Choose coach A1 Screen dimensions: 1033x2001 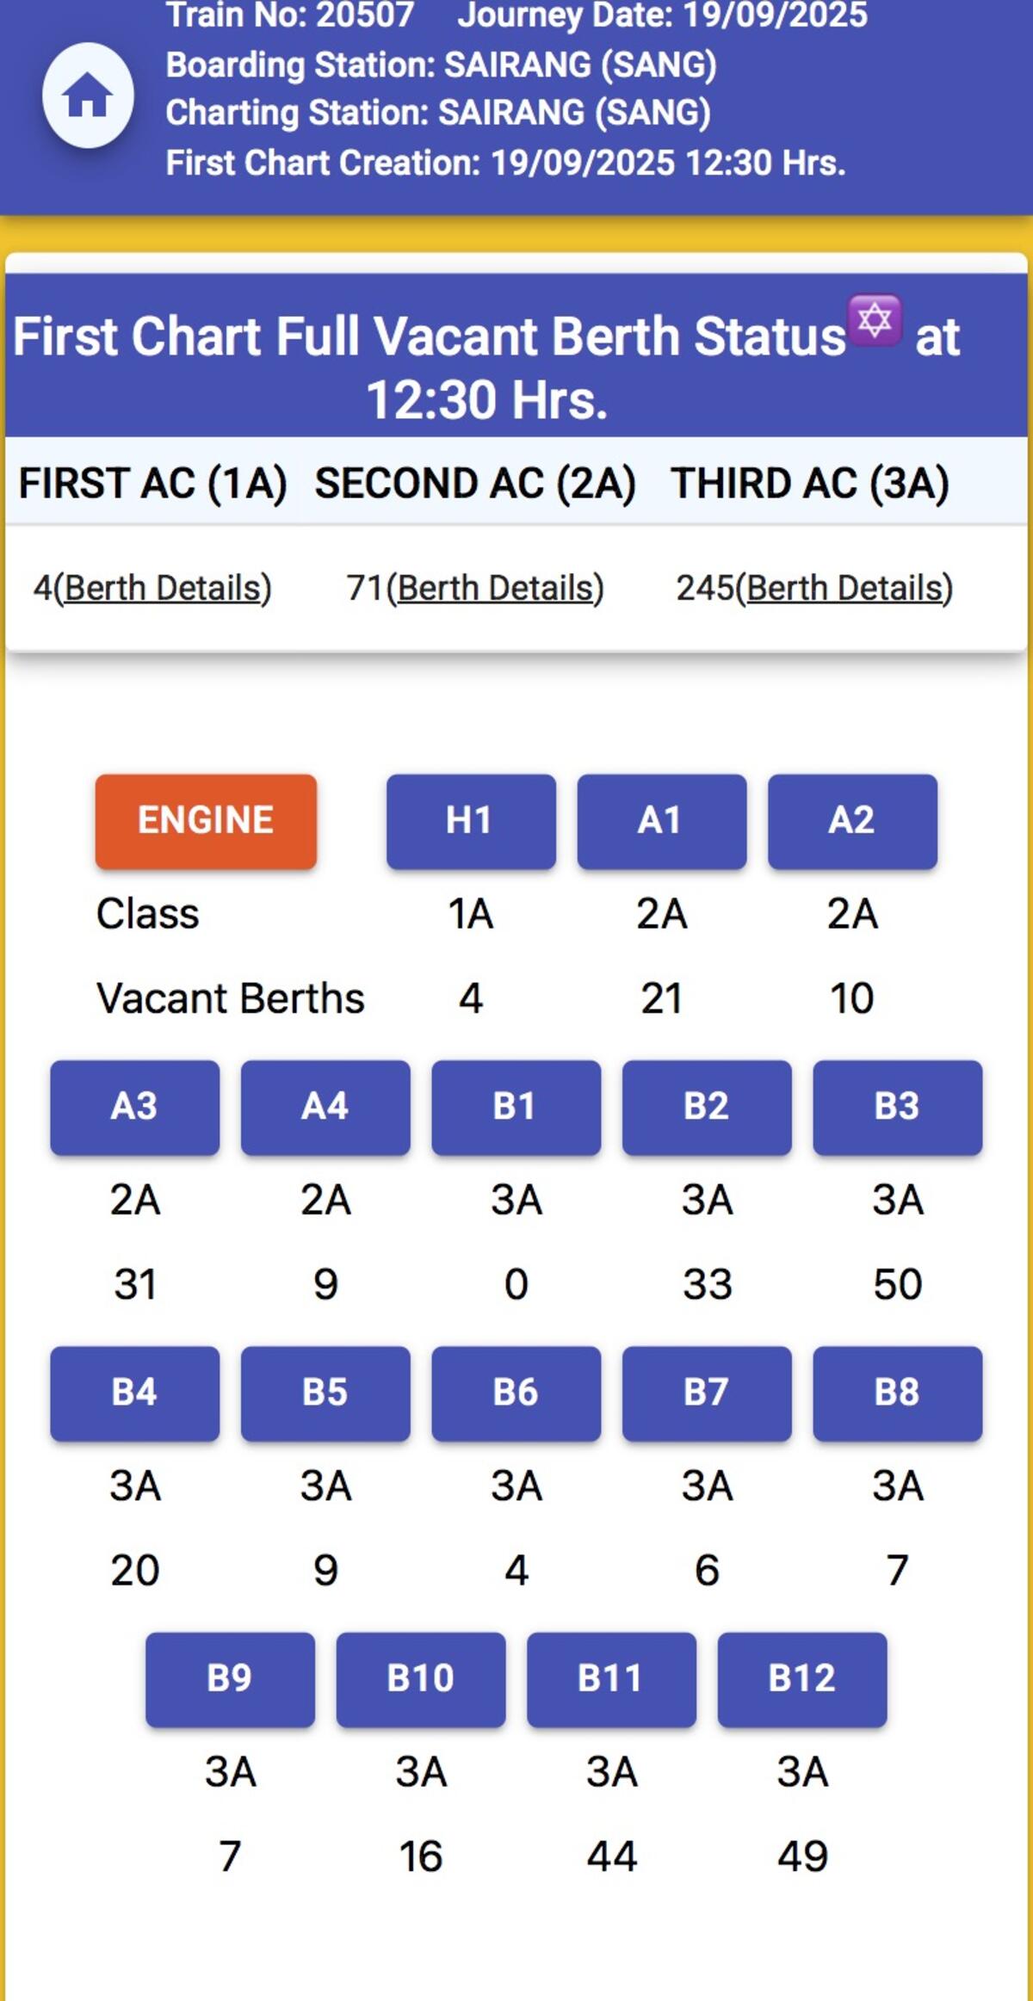(661, 821)
